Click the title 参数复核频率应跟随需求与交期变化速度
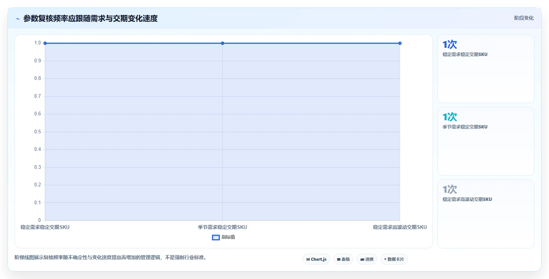This screenshot has width=549, height=279. pos(90,18)
